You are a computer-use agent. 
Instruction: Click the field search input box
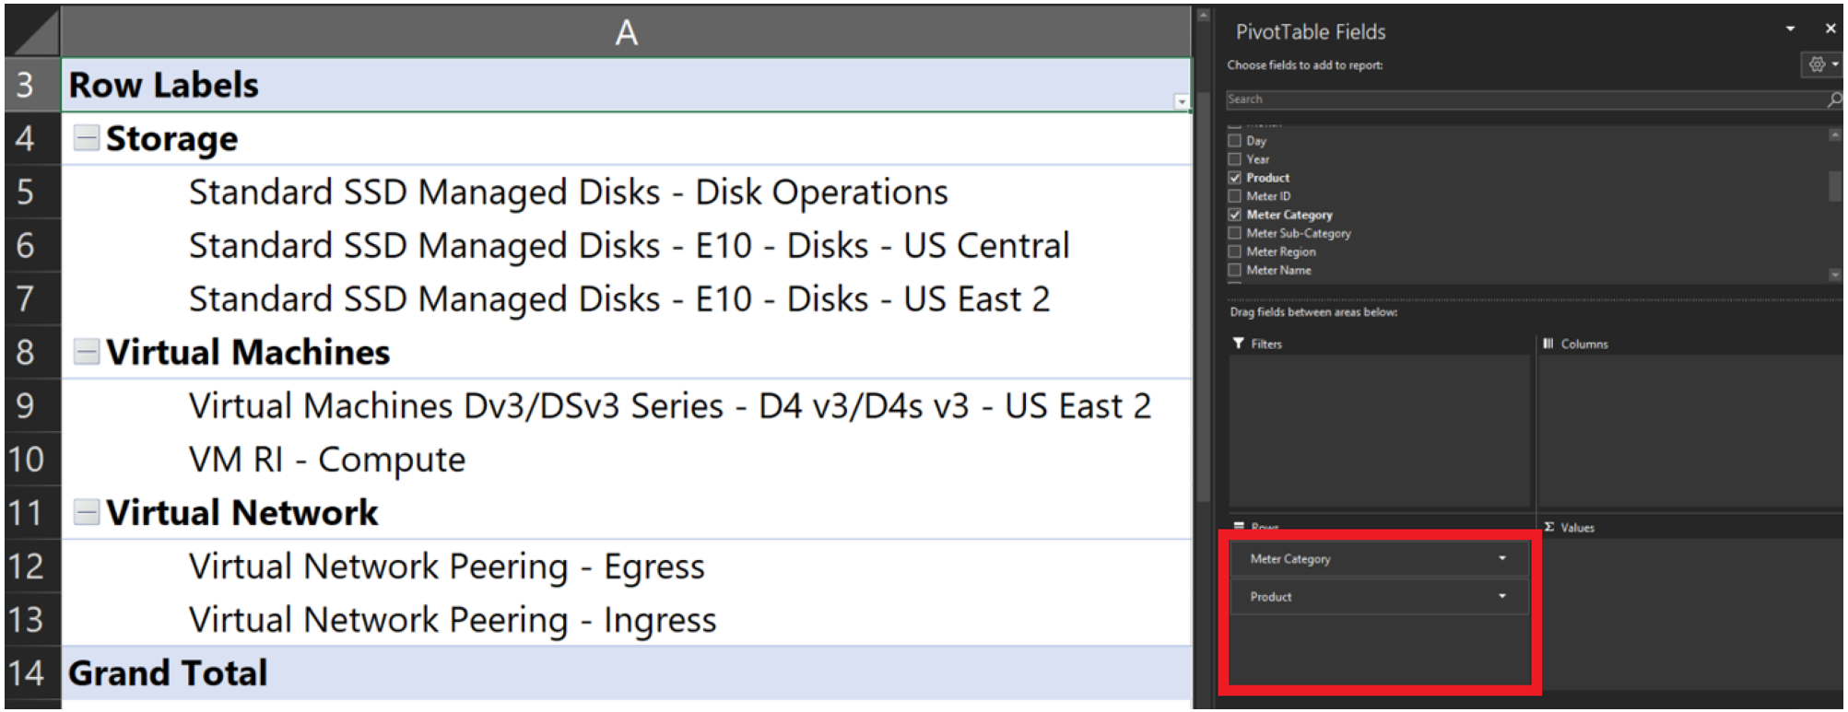coord(1521,99)
